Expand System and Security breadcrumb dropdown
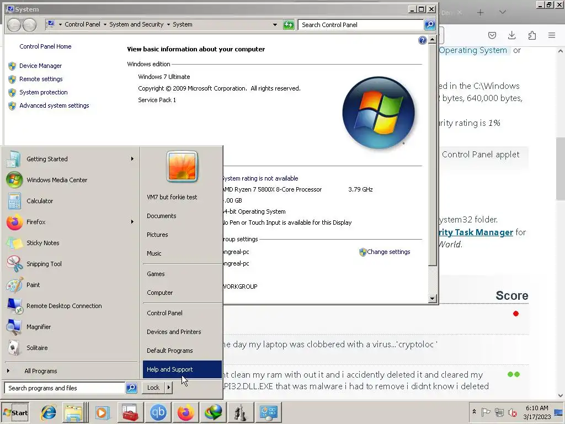Screen dimensions: 565x424 168,24
